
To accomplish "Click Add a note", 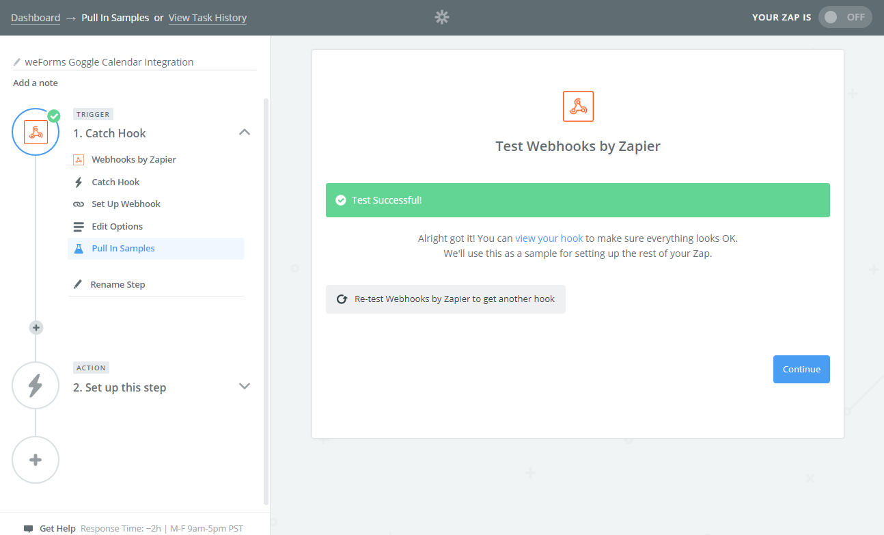I will [x=36, y=83].
